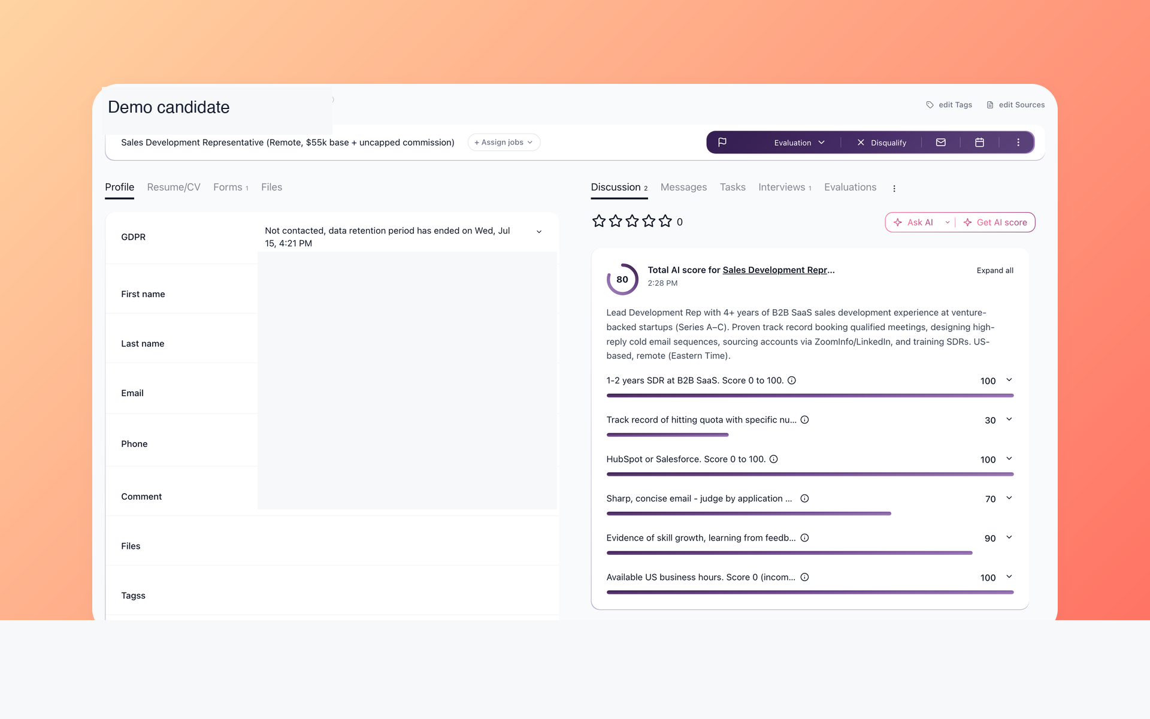1150x719 pixels.
Task: Rate candidate one star
Action: point(599,222)
